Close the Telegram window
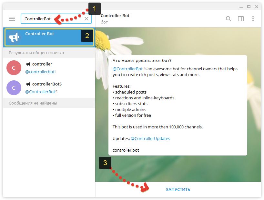264x200 pixels. [257, 6]
